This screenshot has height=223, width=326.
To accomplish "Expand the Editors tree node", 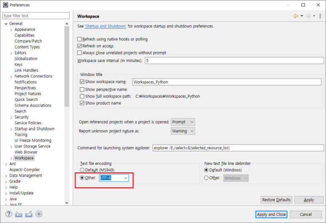I will [x=11, y=53].
